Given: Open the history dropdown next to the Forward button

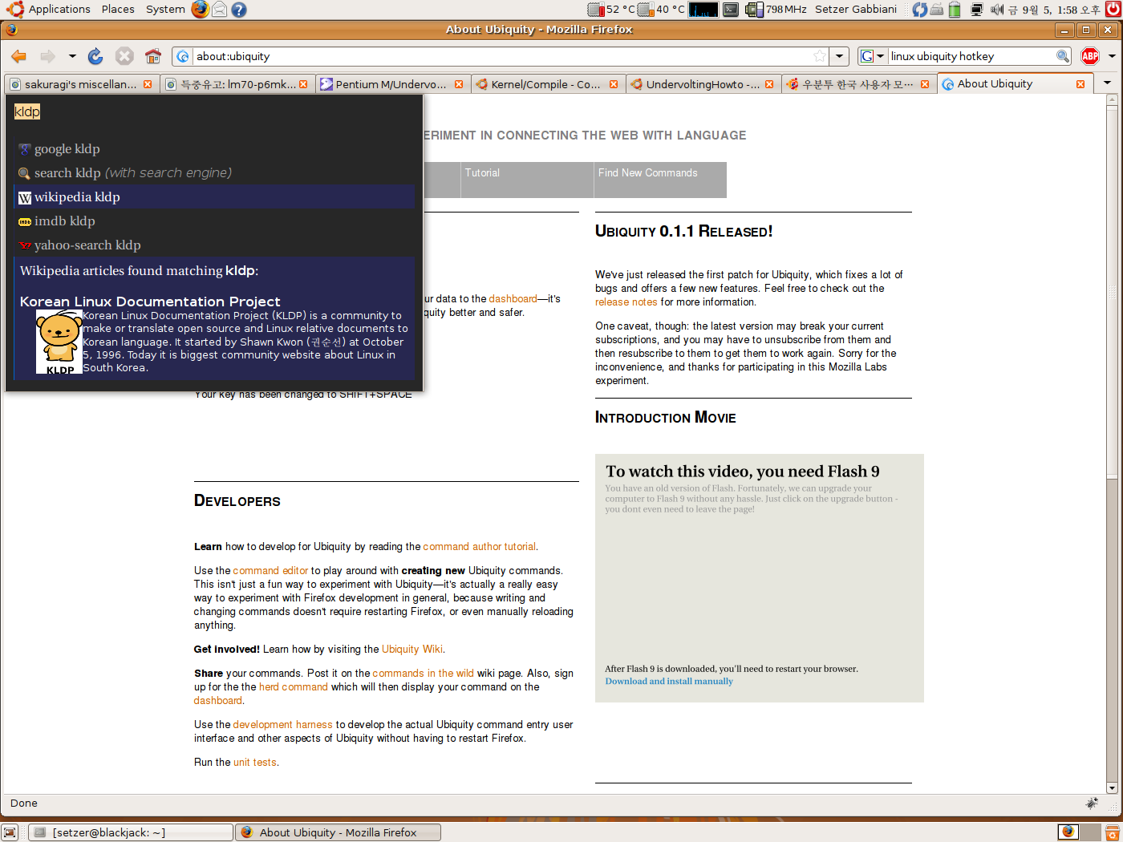Looking at the screenshot, I should [x=72, y=56].
